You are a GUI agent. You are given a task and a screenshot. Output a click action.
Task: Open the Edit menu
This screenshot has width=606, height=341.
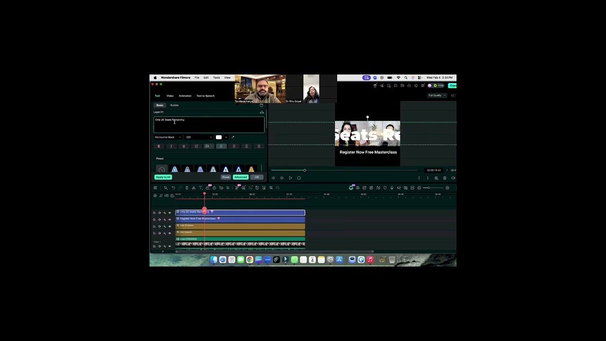coord(206,78)
